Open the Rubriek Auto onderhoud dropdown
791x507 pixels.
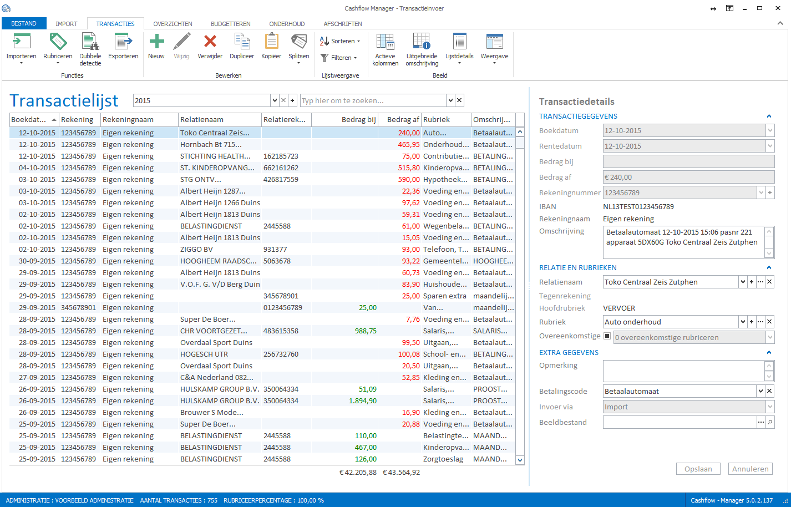[x=743, y=322]
